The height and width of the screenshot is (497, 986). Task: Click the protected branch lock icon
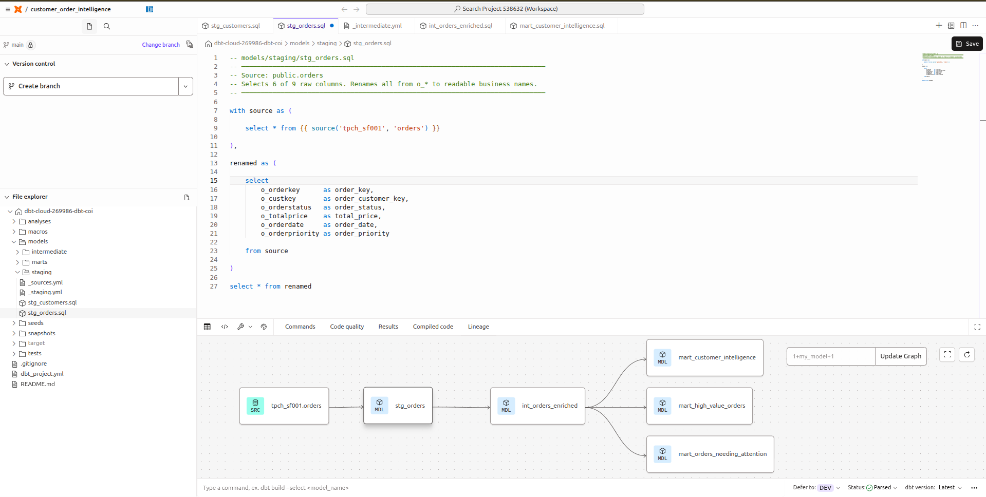[30, 45]
